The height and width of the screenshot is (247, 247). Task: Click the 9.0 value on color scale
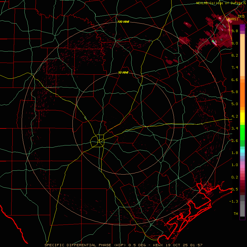pos(235,43)
